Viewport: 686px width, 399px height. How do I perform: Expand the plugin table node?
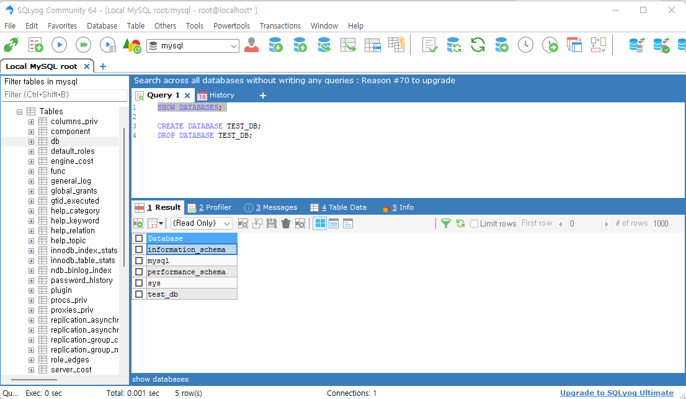(x=31, y=290)
